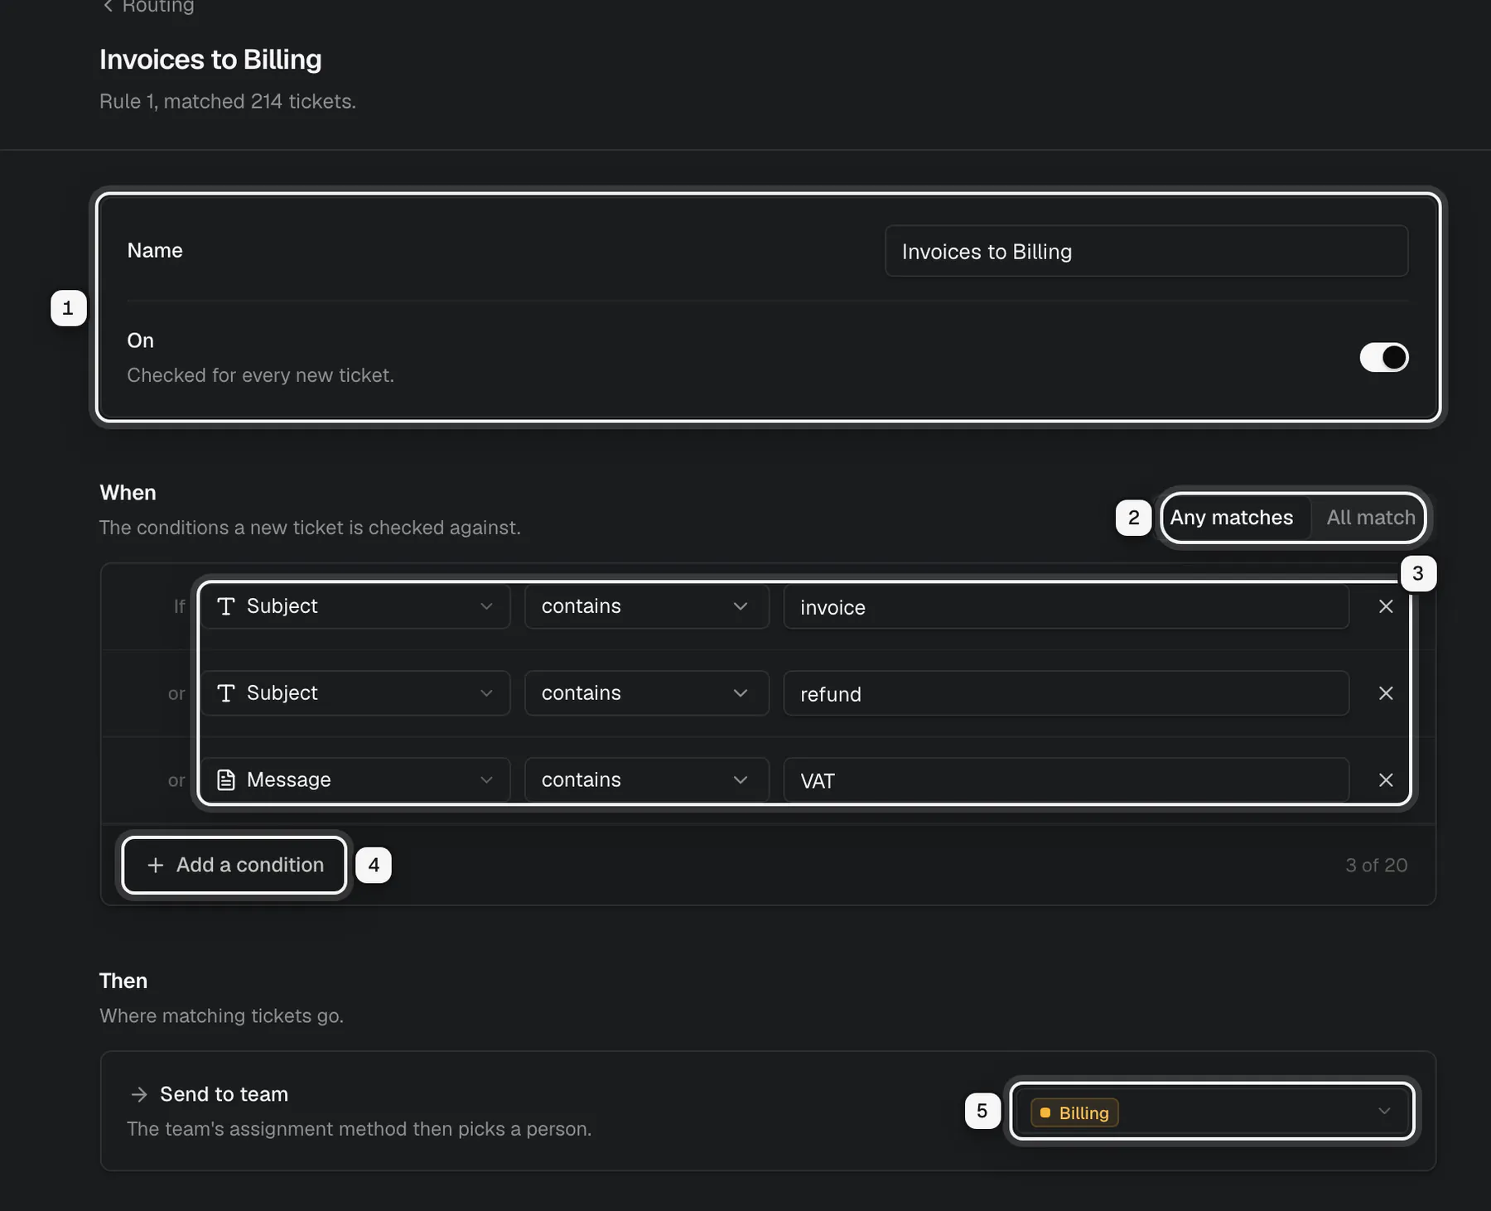The height and width of the screenshot is (1211, 1491).
Task: Click 'Checked for every new ticket.' description
Action: (x=260, y=375)
